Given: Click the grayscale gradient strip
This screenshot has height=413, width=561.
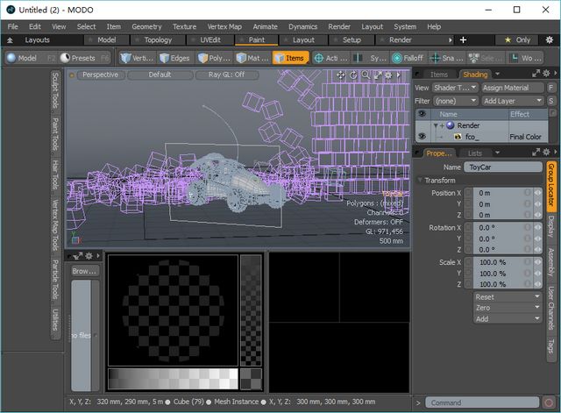Looking at the screenshot, I should (172, 378).
